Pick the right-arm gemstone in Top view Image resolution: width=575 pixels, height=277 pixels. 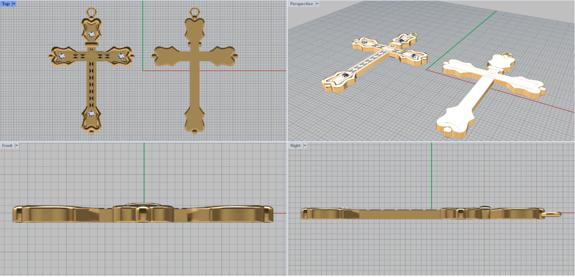pos(121,56)
